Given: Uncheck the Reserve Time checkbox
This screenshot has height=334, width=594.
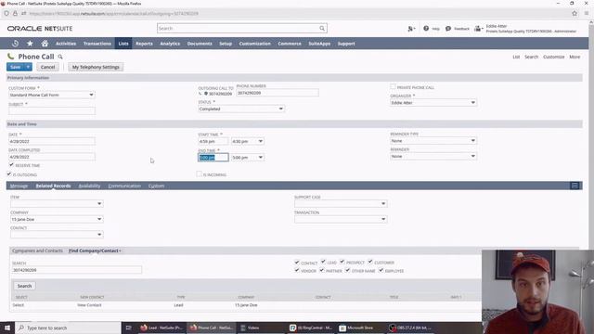Looking at the screenshot, I should (11, 165).
